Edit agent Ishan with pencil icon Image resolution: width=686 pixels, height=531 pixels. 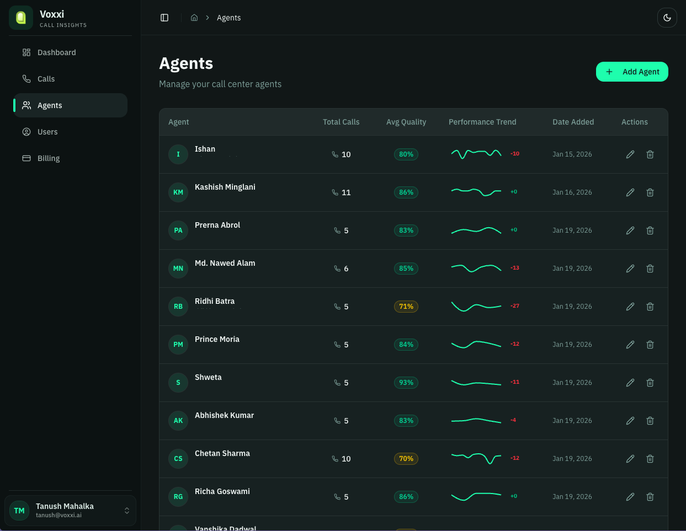(x=630, y=154)
